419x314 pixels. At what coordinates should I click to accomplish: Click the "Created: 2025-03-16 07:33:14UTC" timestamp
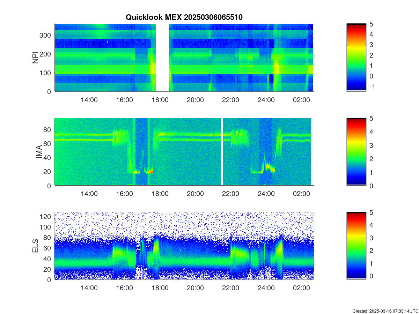pyautogui.click(x=385, y=311)
